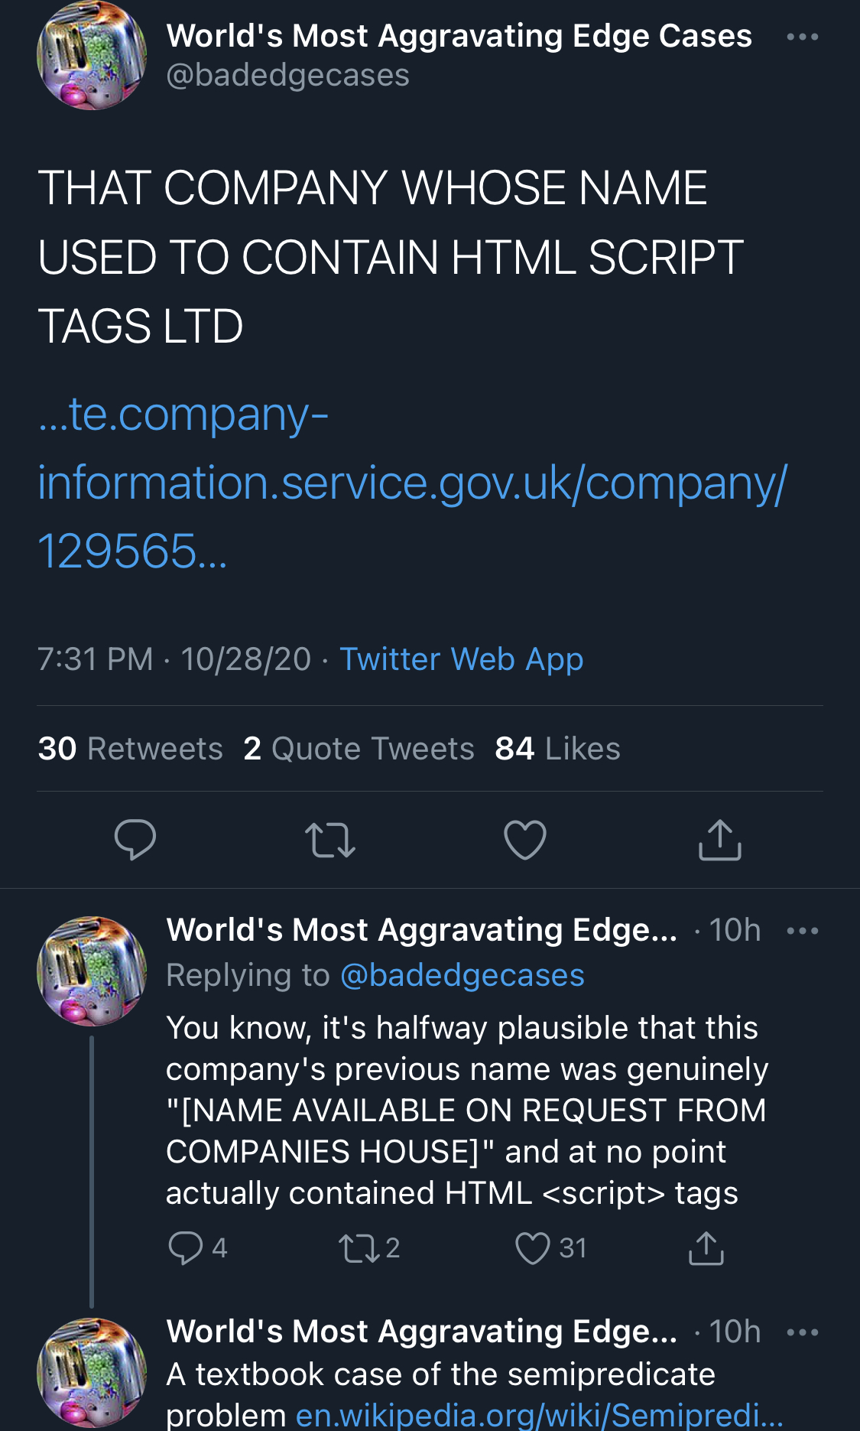View the 30 Retweets list
Image resolution: width=860 pixels, height=1431 pixels.
pyautogui.click(x=130, y=749)
